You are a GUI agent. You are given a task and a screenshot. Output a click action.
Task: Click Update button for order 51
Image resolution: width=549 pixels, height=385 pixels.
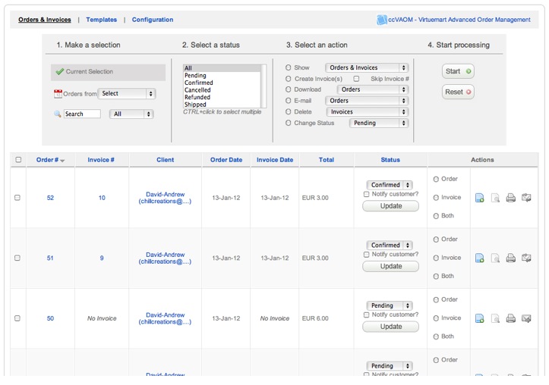coord(390,266)
